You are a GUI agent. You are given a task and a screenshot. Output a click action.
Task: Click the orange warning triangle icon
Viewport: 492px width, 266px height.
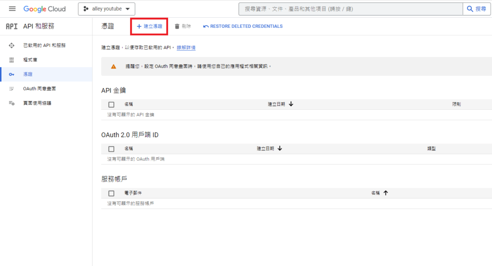click(x=113, y=66)
